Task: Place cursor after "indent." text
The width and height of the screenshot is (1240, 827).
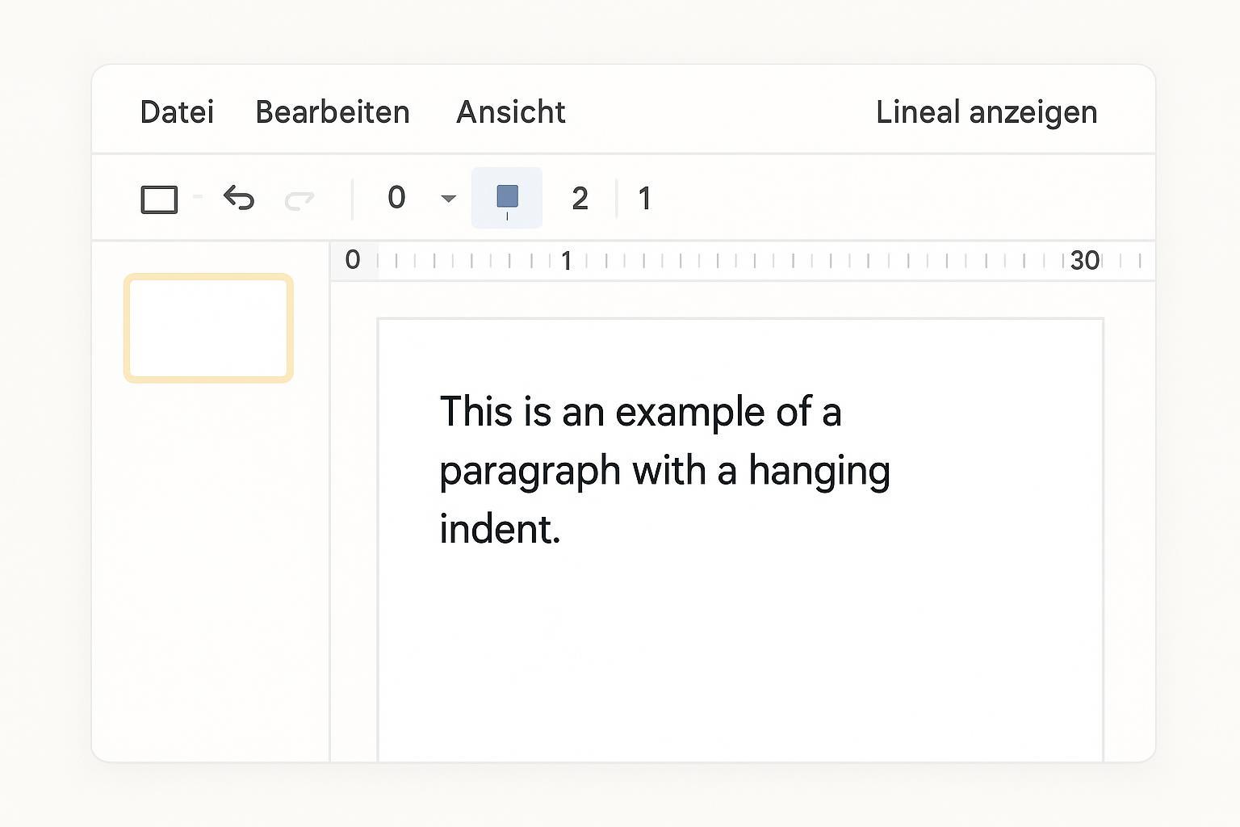Action: [x=562, y=531]
